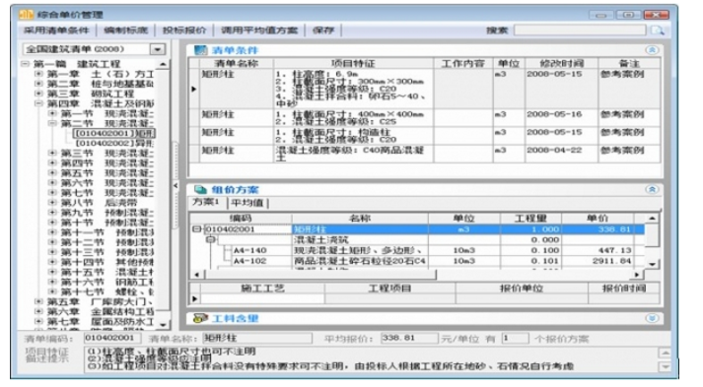Click 编制标底 in the toolbar
Image resolution: width=703 pixels, height=387 pixels.
pos(125,31)
